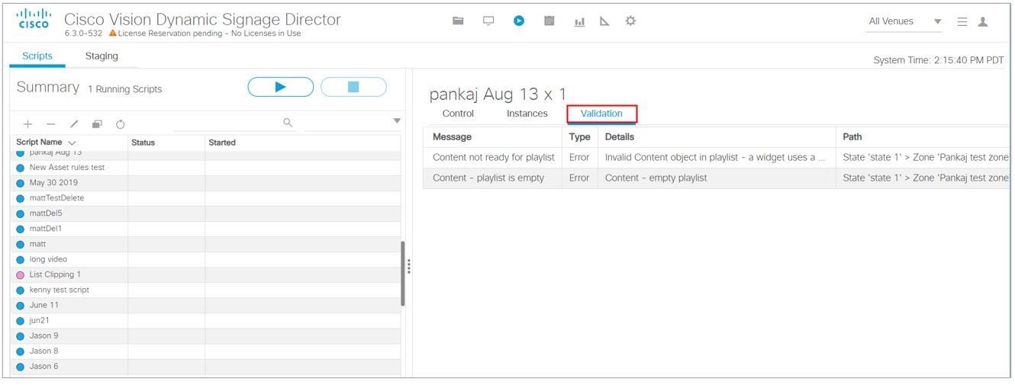1015x388 pixels.
Task: Open the Control tab
Action: [458, 114]
